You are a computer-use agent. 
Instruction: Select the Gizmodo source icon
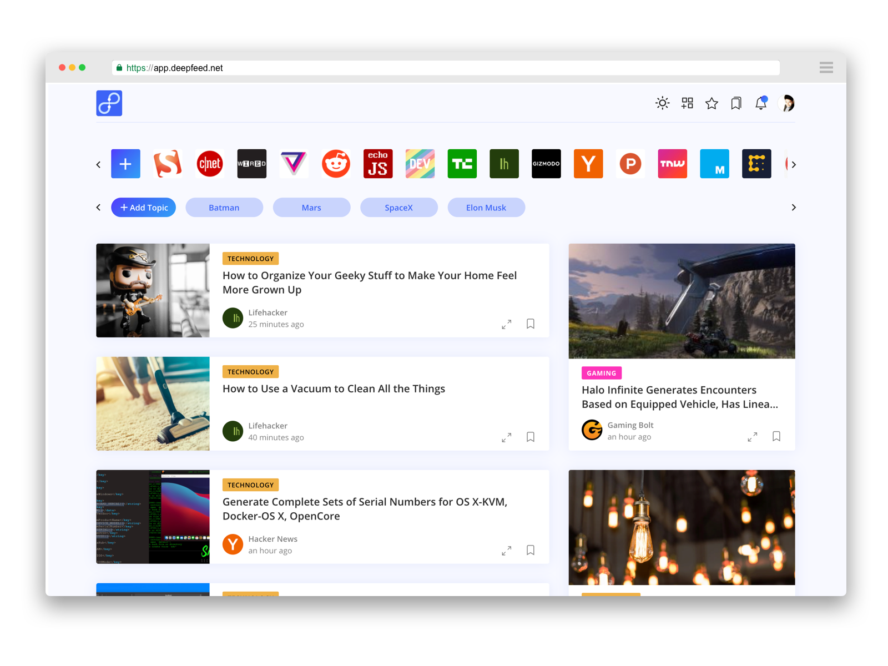tap(546, 164)
